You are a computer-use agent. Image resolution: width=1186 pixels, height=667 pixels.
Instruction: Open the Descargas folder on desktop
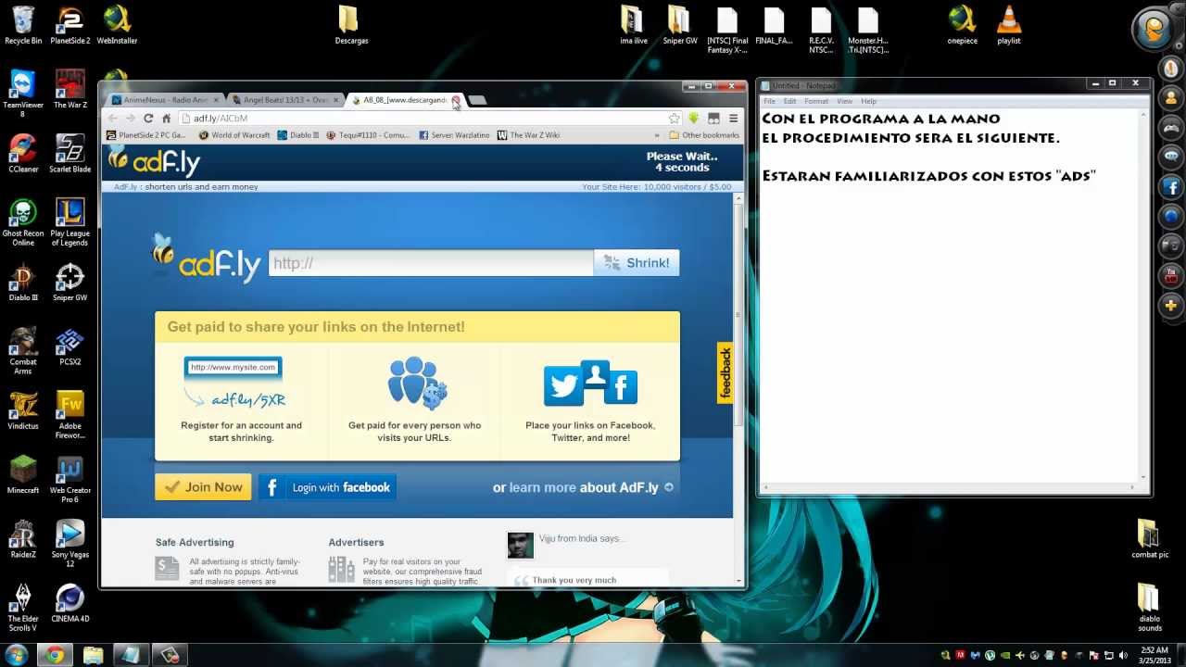pos(351,25)
